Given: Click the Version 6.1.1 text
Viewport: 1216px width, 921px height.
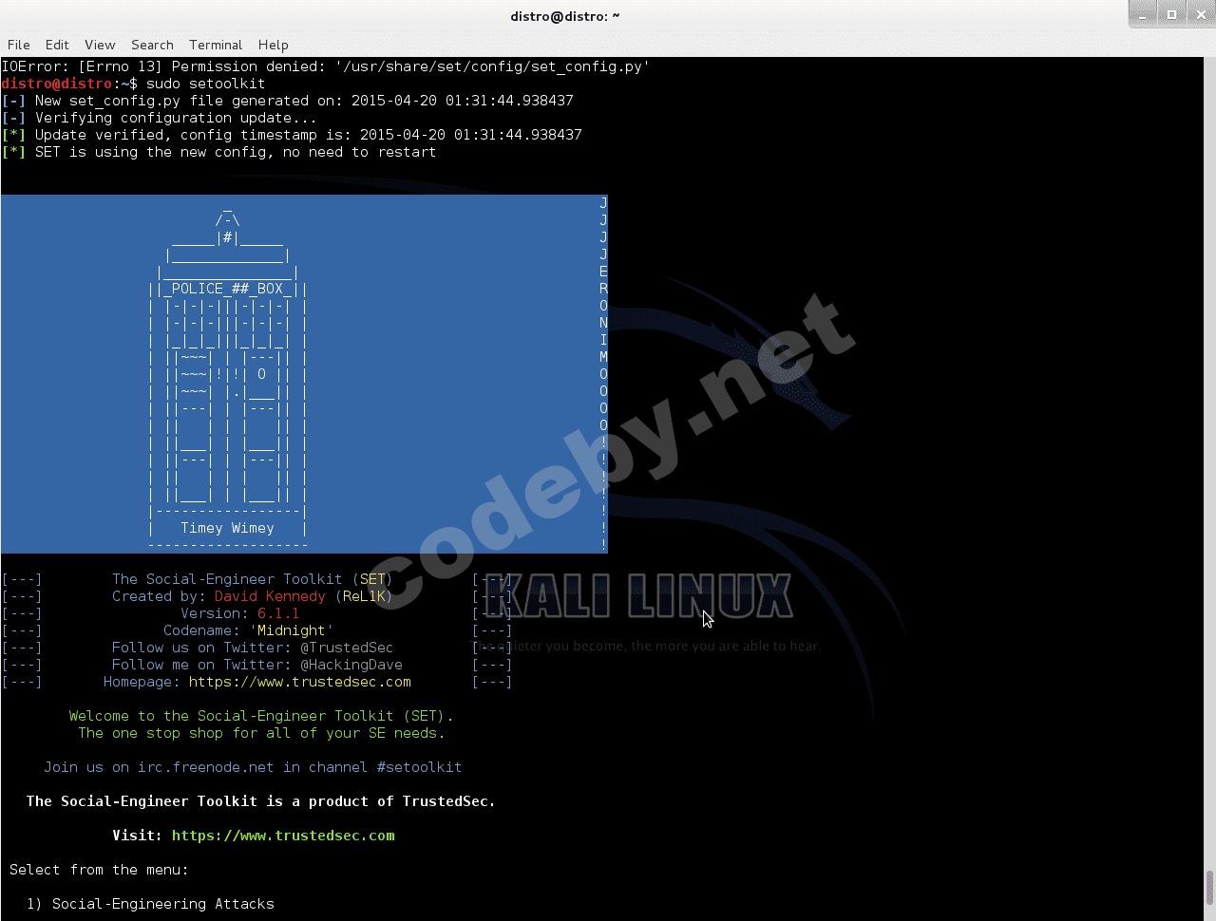Looking at the screenshot, I should tap(239, 613).
